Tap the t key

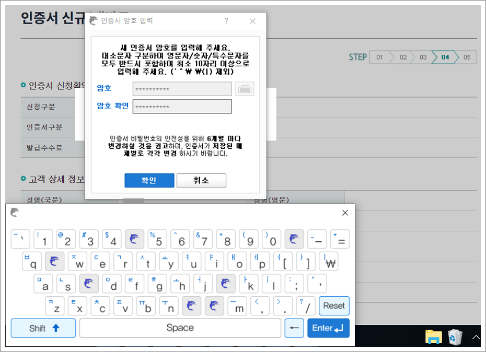coord(146,261)
